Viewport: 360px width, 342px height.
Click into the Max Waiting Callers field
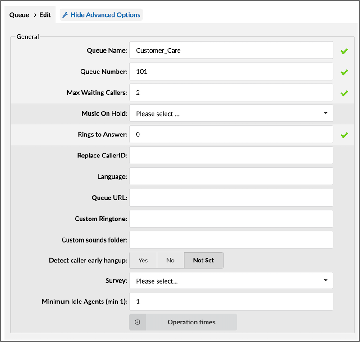[231, 93]
